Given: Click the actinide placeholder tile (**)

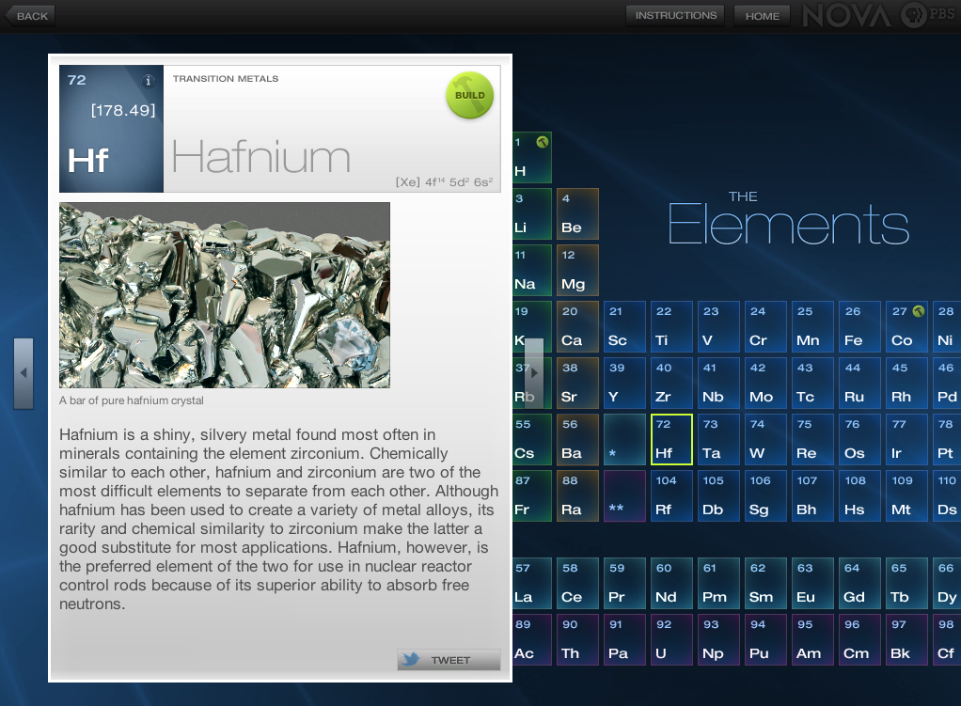Looking at the screenshot, I should coord(624,495).
